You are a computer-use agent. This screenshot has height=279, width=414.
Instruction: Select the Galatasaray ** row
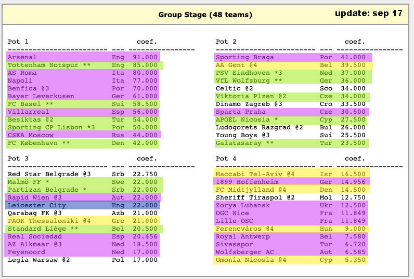(292, 143)
